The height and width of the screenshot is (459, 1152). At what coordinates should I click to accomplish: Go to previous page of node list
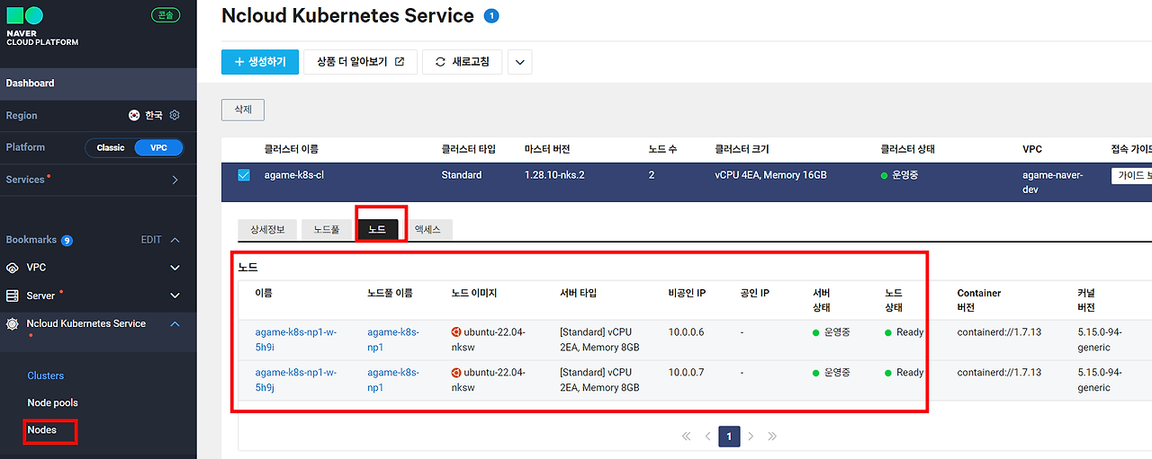708,437
